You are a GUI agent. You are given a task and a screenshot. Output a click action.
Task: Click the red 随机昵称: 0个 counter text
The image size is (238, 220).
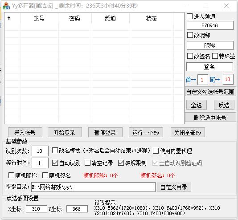101,175
